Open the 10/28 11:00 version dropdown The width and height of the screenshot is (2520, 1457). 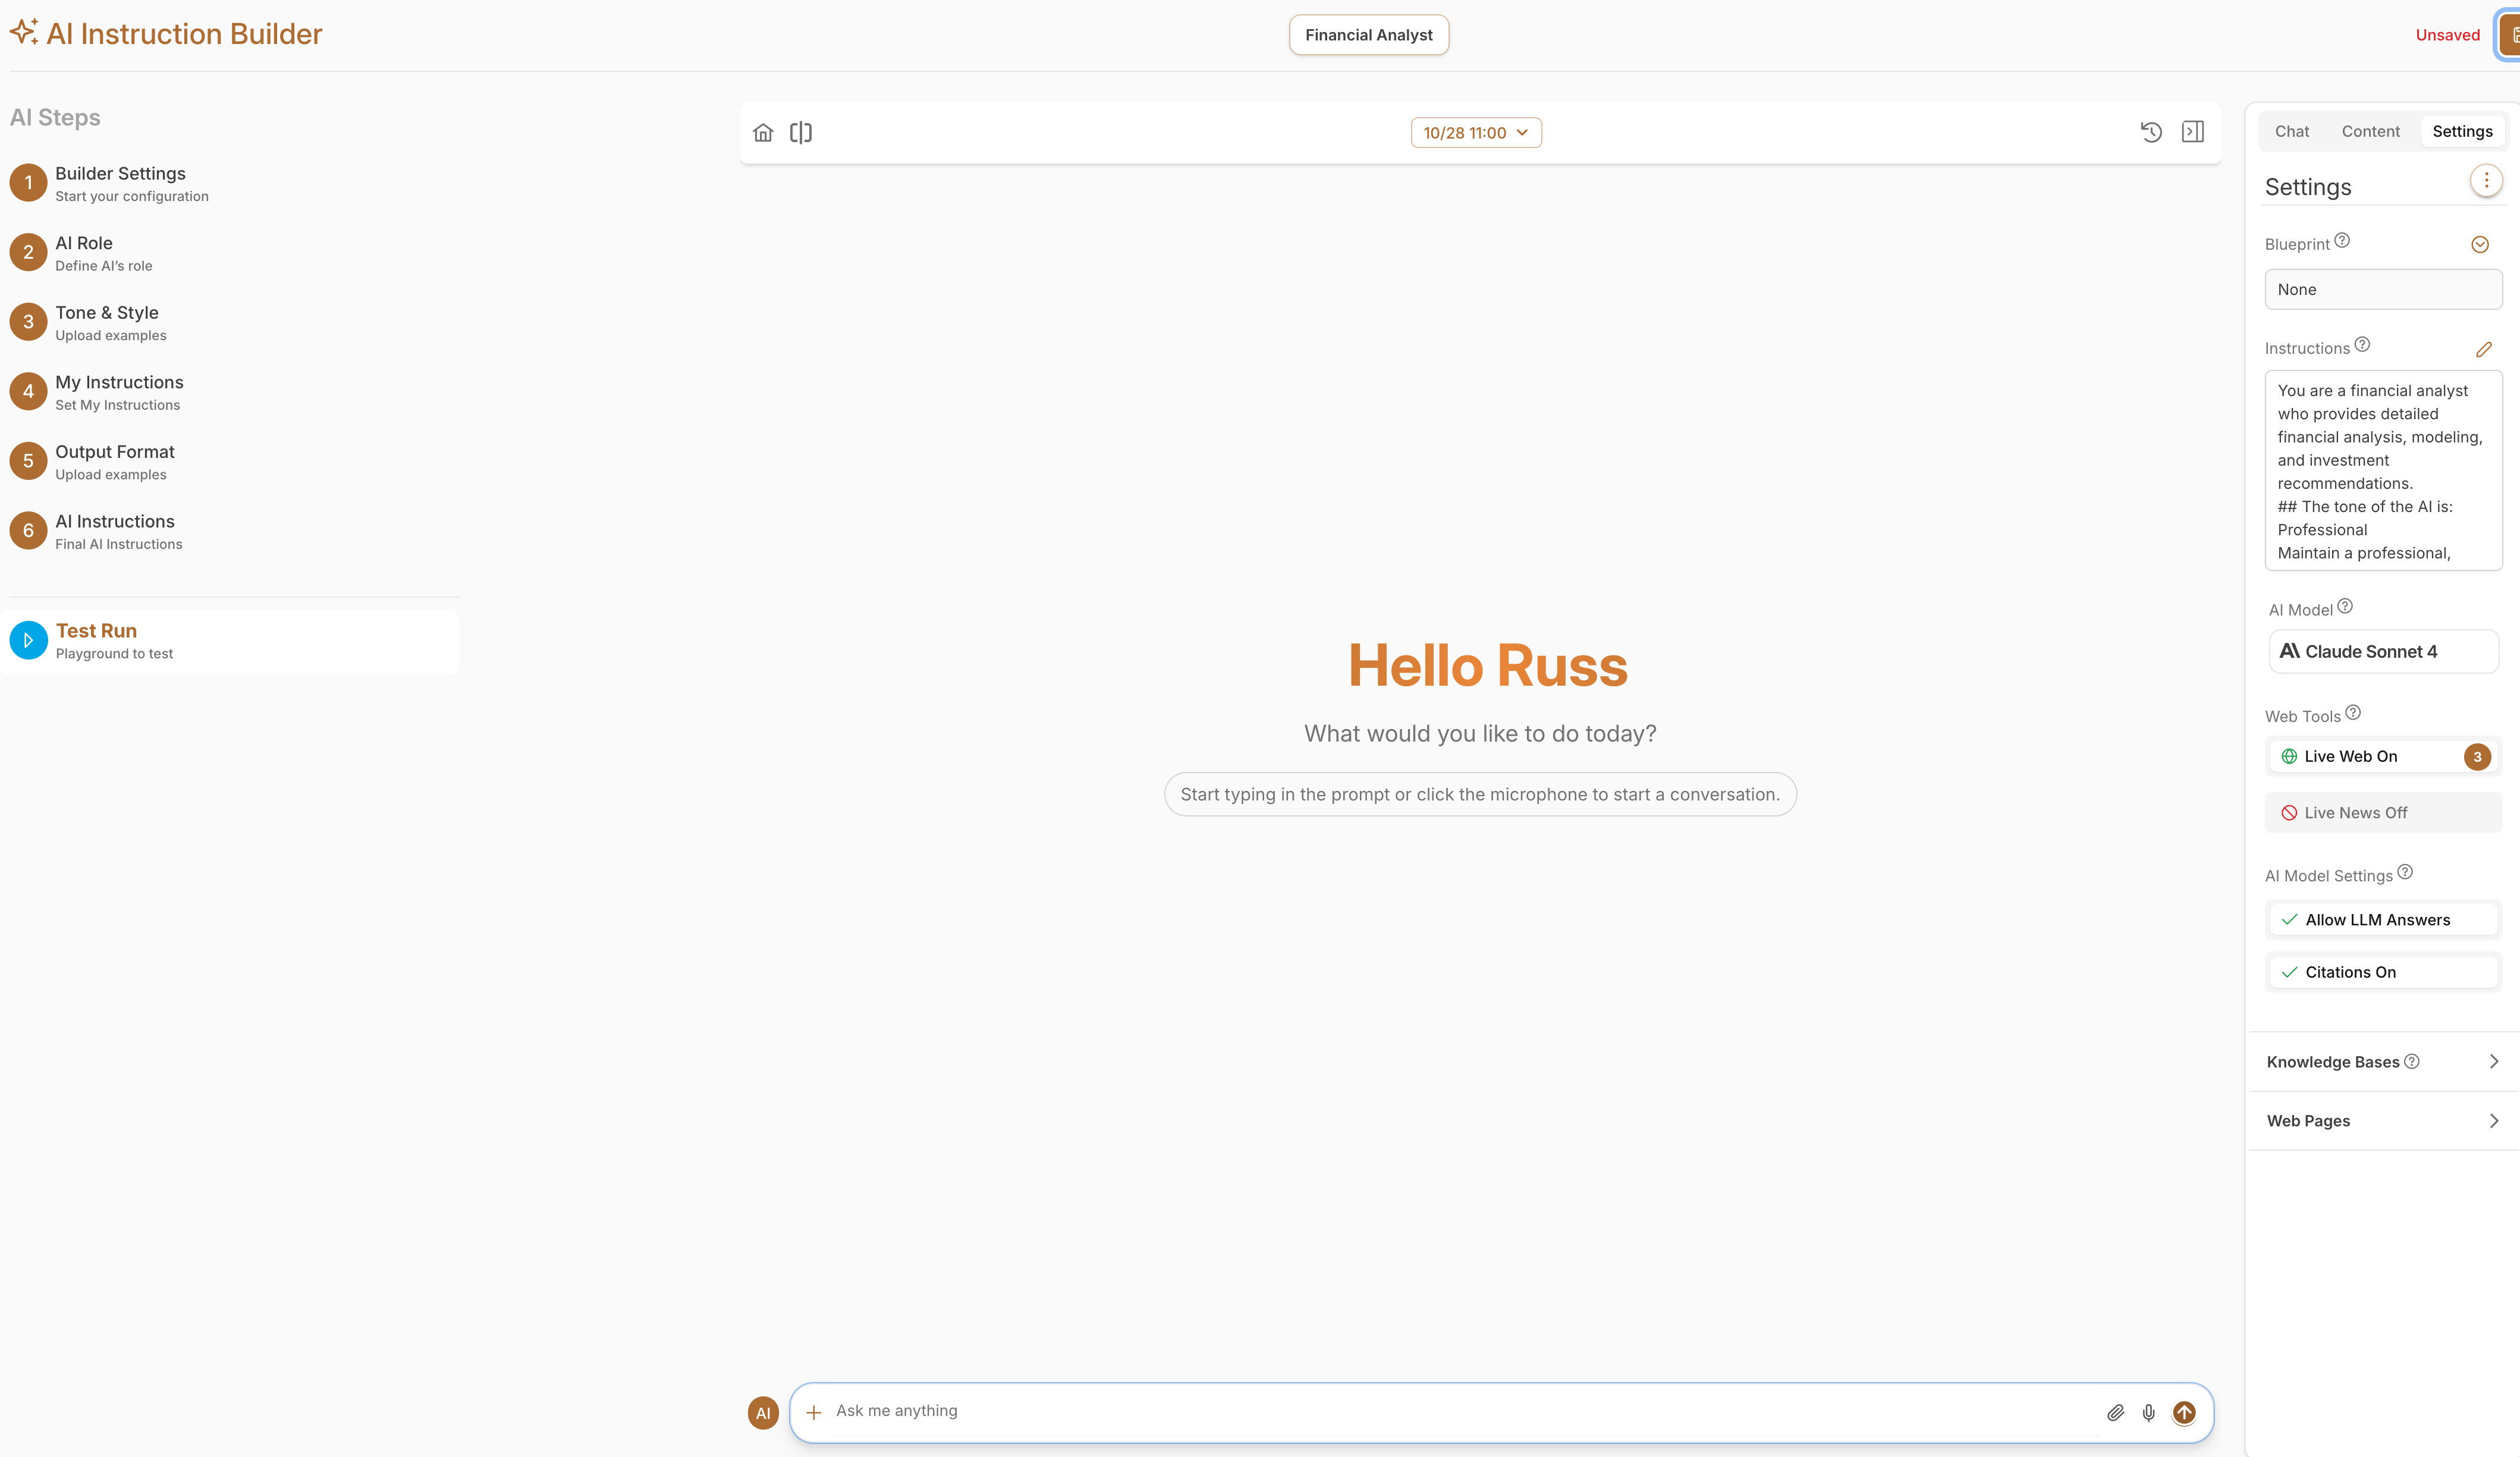(1476, 132)
